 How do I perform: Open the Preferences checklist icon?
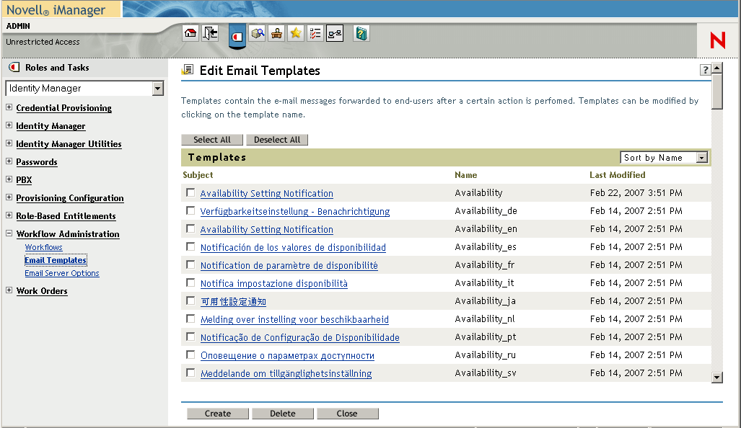315,33
